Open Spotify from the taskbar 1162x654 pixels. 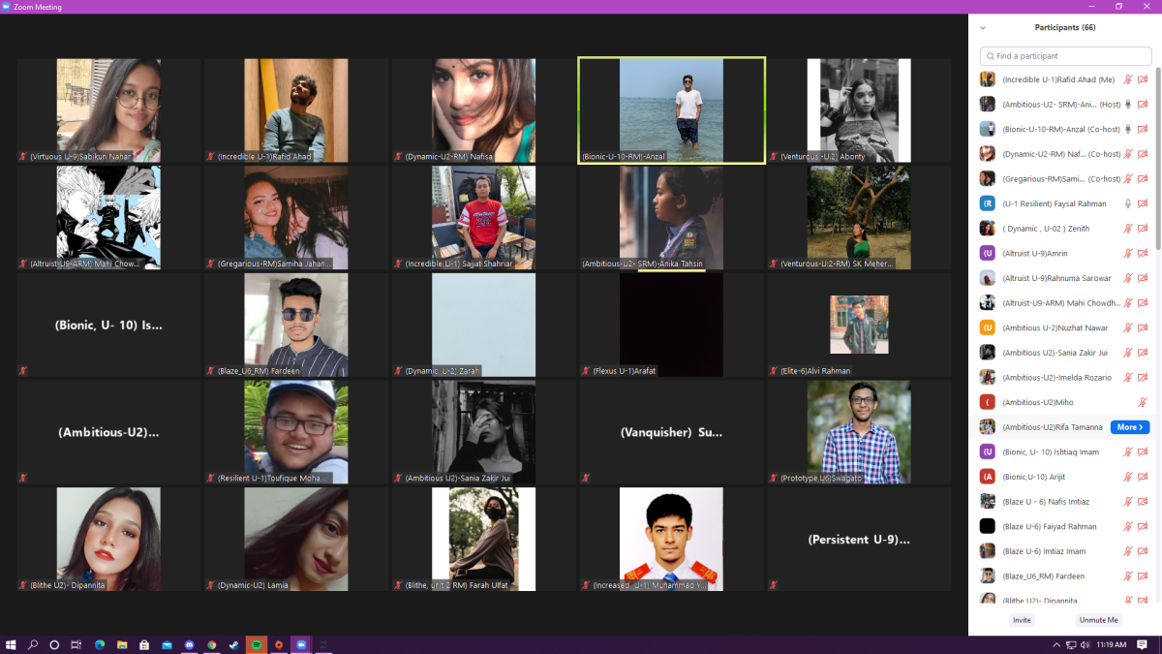click(x=256, y=644)
